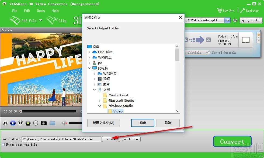Select the OneDrive cloud icon
Screen dimensions: 264x158
95,52
